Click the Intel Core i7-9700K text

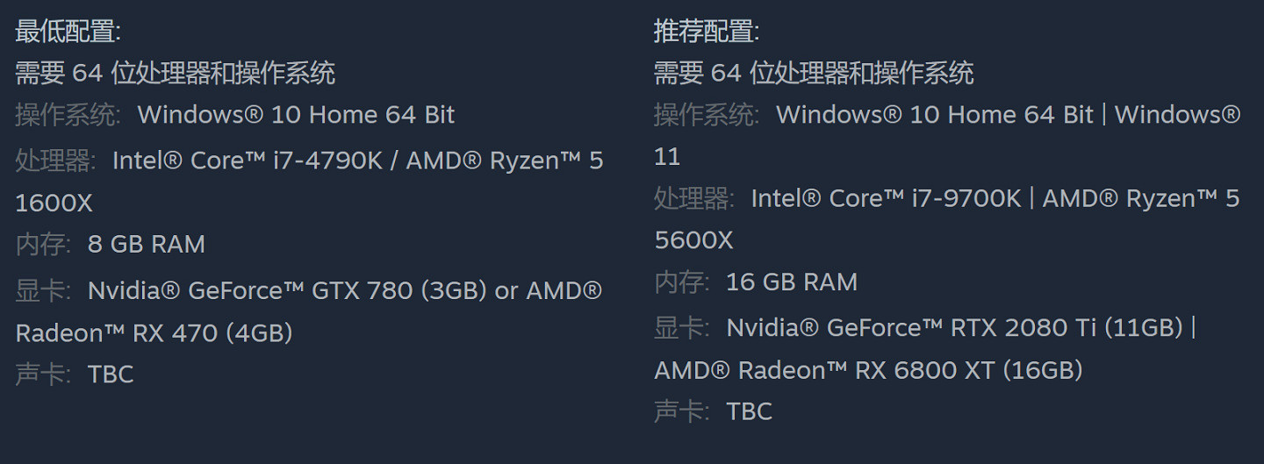click(x=886, y=199)
